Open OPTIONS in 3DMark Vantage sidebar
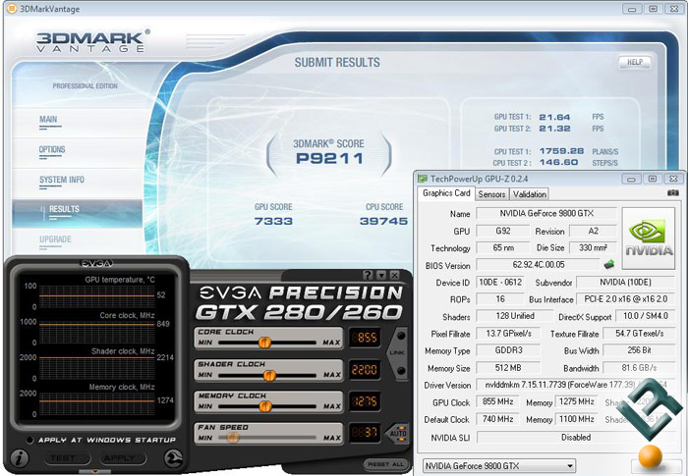688x476 pixels. pos(52,149)
